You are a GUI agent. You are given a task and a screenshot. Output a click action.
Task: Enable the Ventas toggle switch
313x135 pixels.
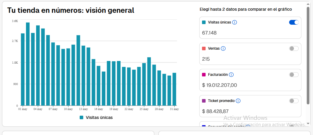[294, 48]
